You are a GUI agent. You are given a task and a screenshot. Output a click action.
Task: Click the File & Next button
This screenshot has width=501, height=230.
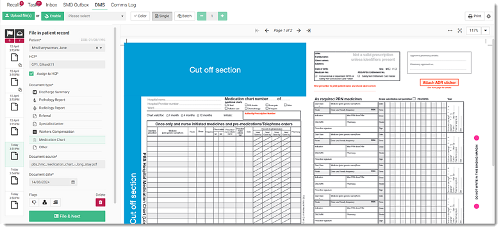pos(67,216)
